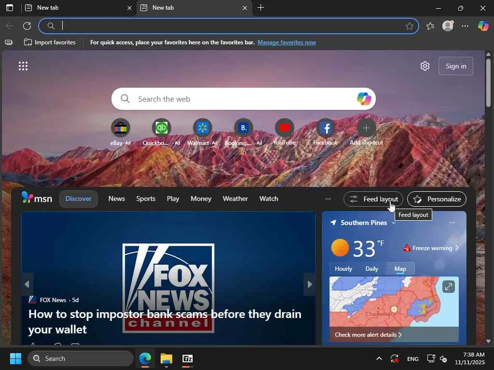The image size is (494, 370).
Task: Open weather card more options ellipsis
Action: click(x=452, y=223)
